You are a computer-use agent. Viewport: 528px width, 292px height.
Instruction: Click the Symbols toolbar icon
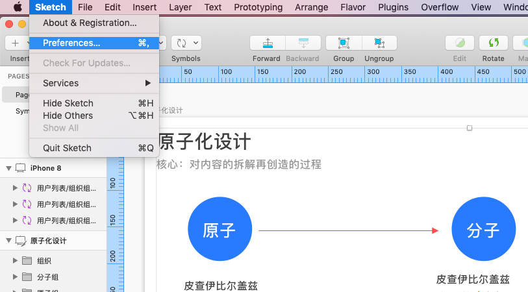(181, 43)
